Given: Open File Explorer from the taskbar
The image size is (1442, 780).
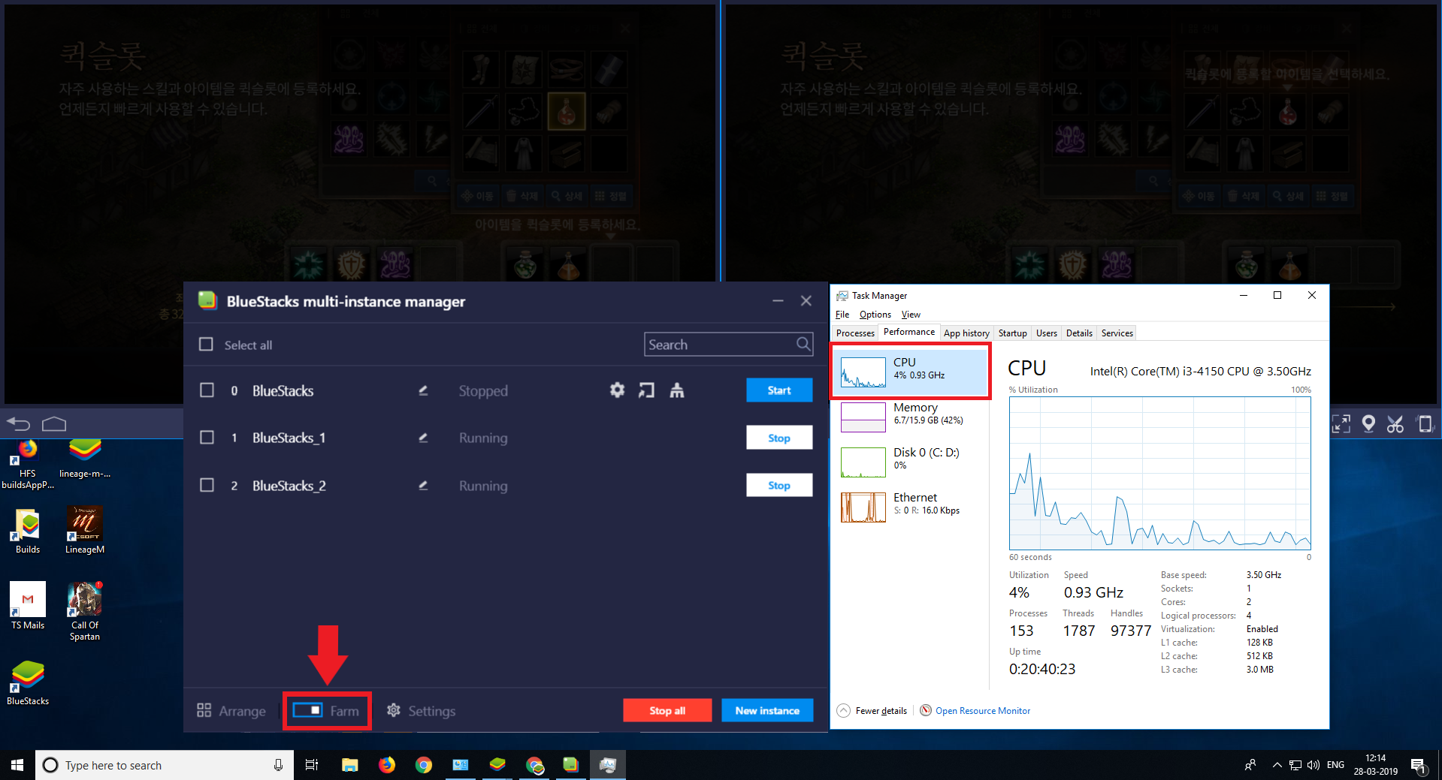Looking at the screenshot, I should click(x=350, y=765).
